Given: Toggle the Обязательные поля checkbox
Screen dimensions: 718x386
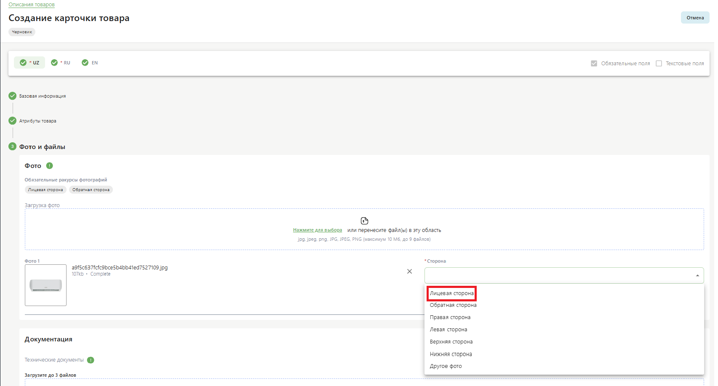Looking at the screenshot, I should 594,64.
